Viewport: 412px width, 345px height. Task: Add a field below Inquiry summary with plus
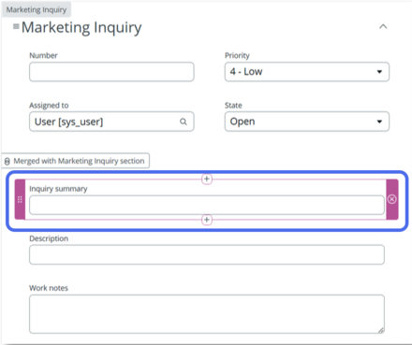(x=207, y=220)
